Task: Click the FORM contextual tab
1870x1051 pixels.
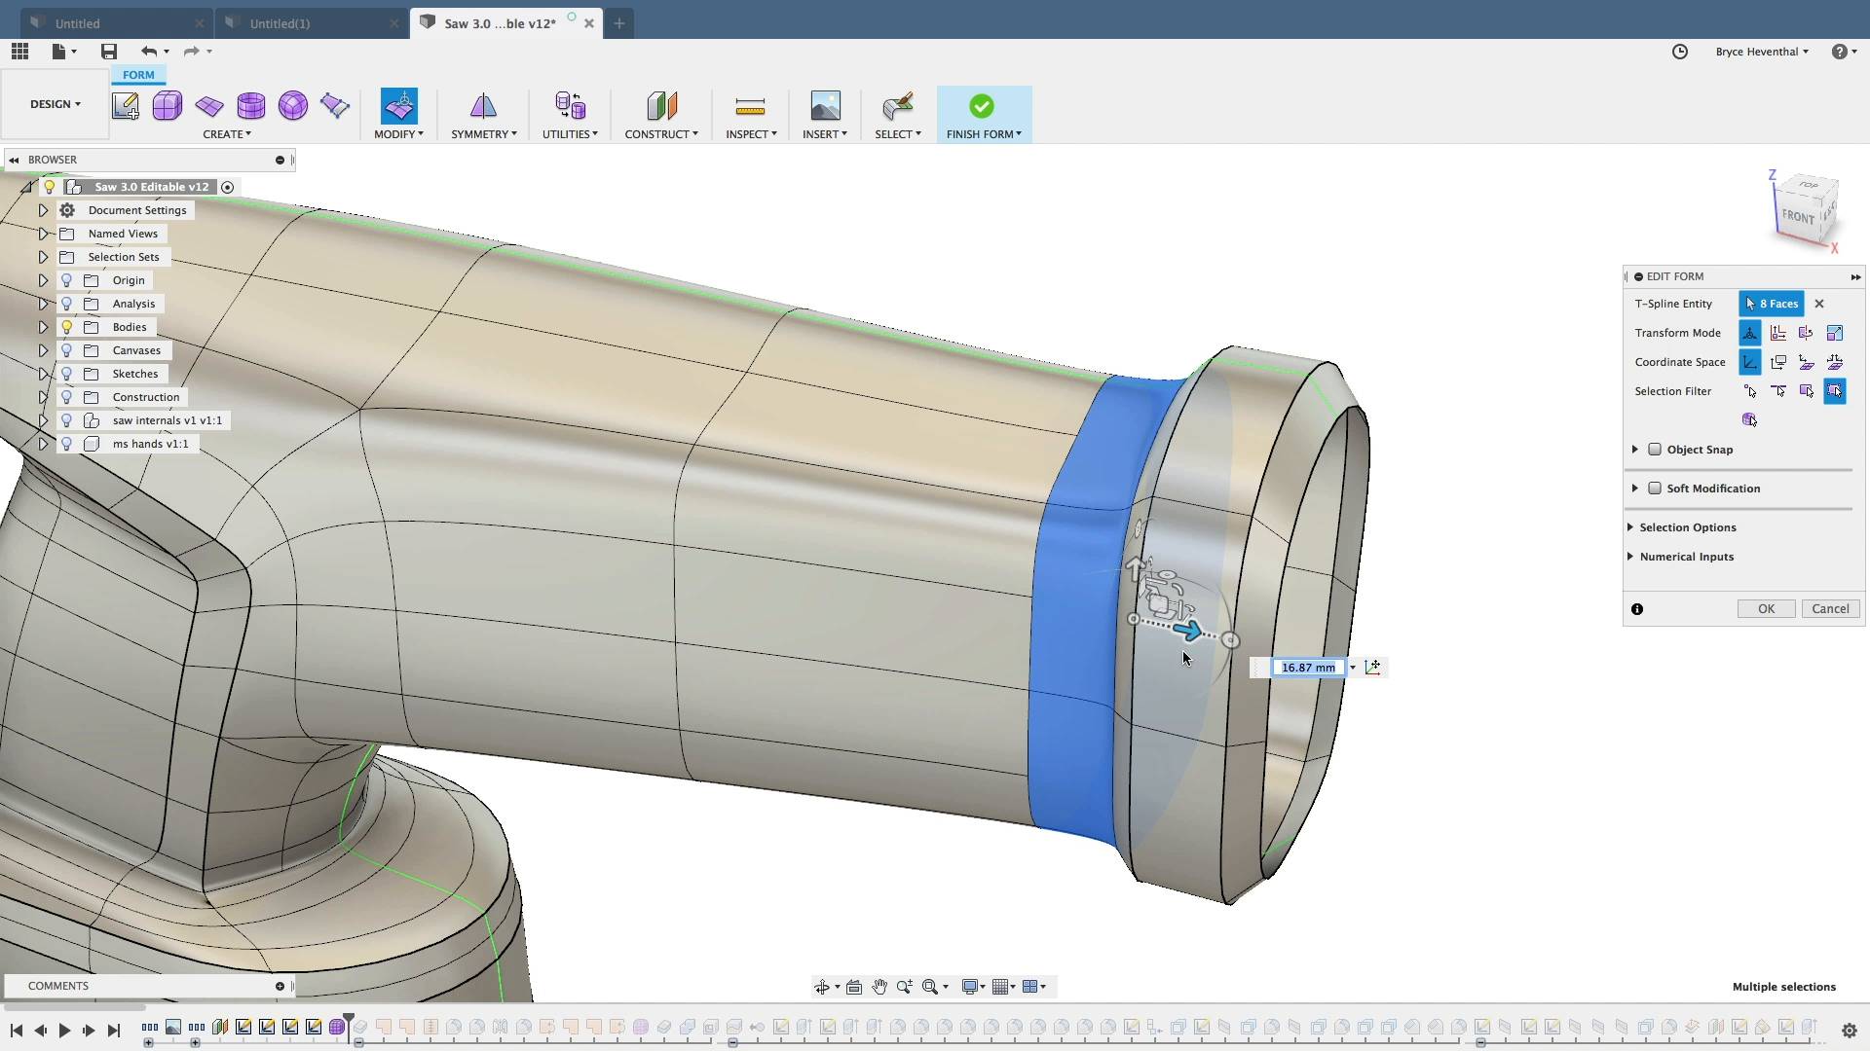Action: (x=138, y=74)
